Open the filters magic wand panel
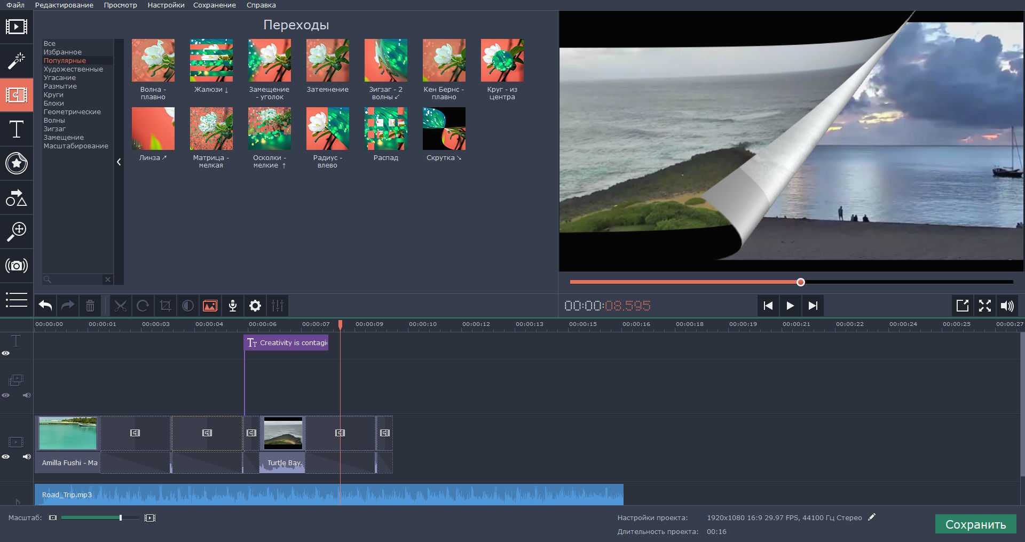 (17, 61)
